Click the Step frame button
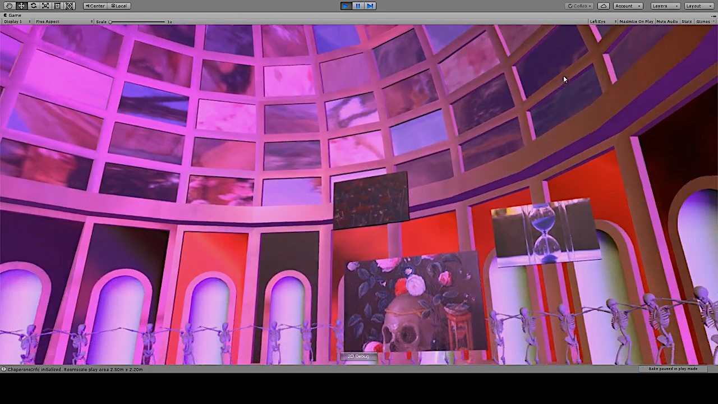The image size is (718, 404). pos(370,6)
